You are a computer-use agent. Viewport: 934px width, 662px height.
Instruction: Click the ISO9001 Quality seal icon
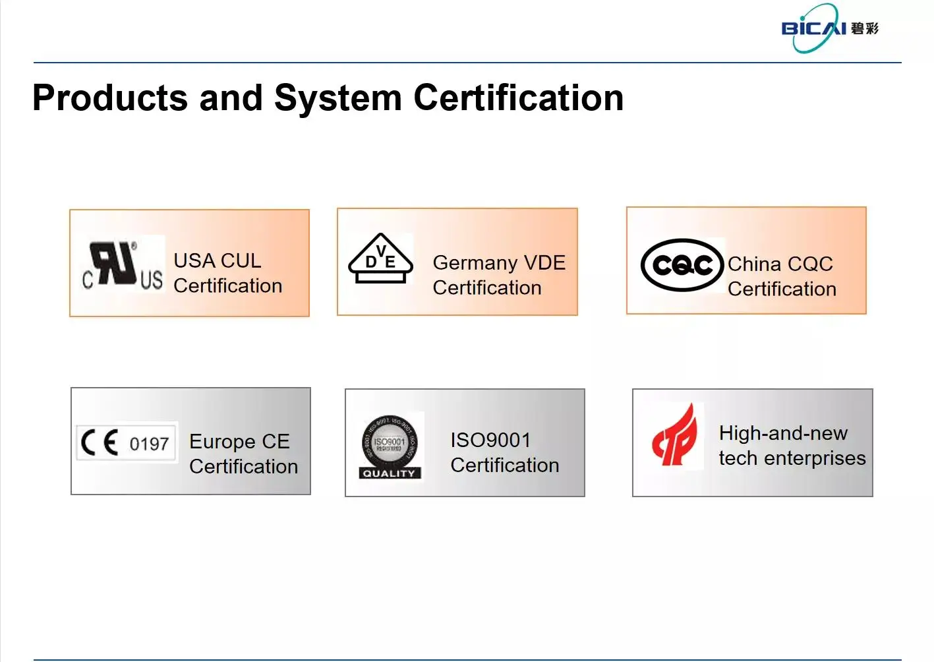390,446
